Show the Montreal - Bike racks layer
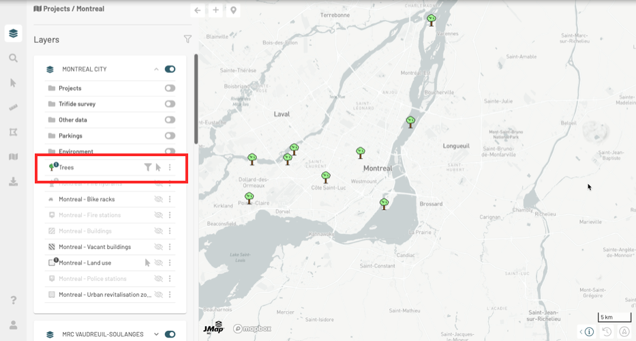 coord(158,199)
